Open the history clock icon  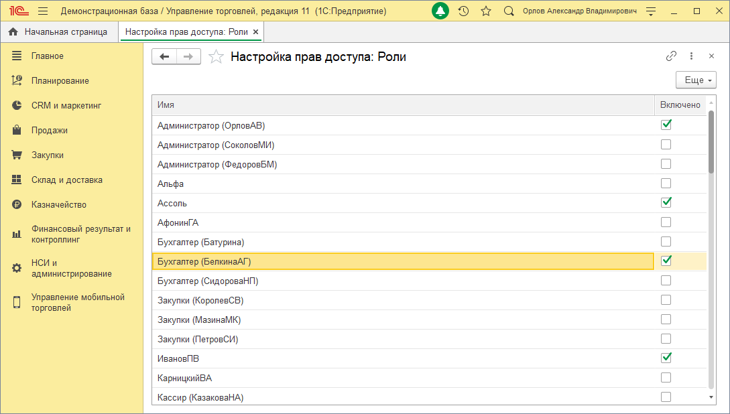point(463,11)
